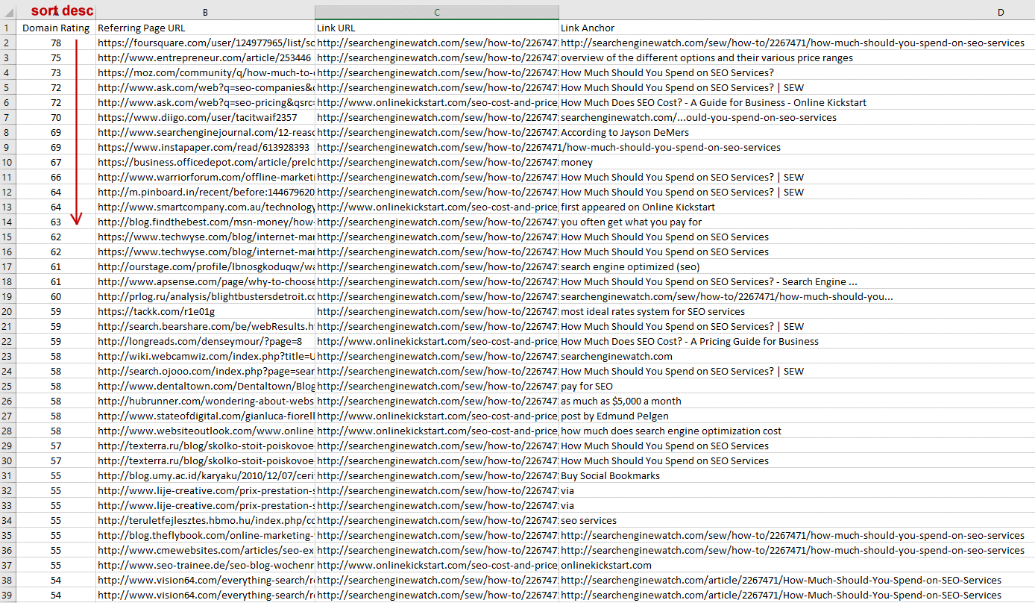The height and width of the screenshot is (603, 1035).
Task: Click the entrepreneur.com referring URL cell
Action: tap(205, 57)
